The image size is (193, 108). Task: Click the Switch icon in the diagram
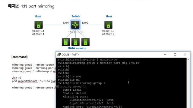(x=75, y=25)
